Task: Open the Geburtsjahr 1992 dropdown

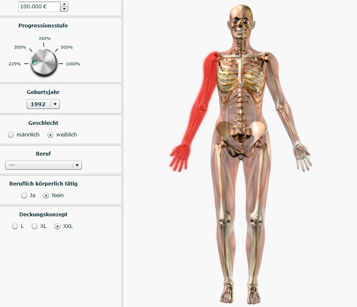Action: [43, 104]
